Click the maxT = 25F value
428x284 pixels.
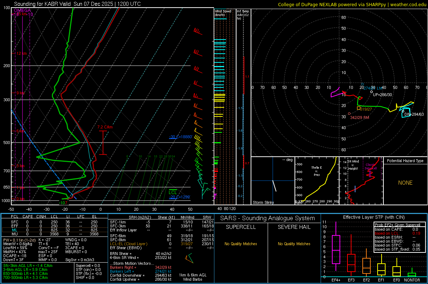(48, 252)
